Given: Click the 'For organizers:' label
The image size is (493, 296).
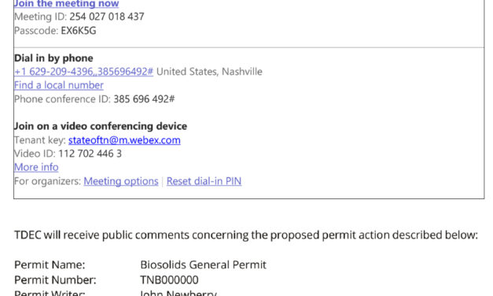Looking at the screenshot, I should [x=48, y=181].
